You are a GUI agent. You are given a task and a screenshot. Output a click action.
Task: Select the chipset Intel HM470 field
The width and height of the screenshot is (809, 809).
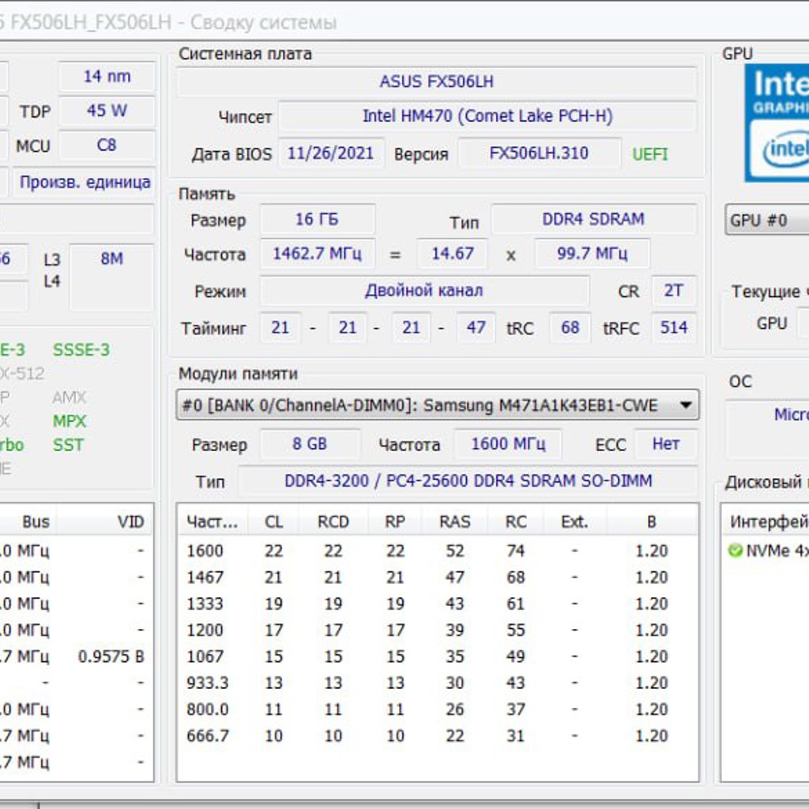click(487, 116)
